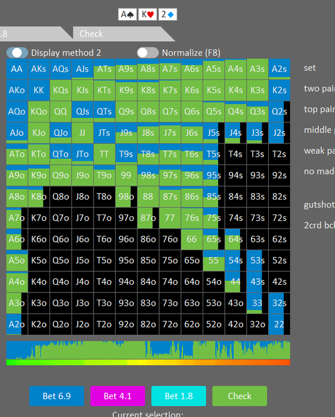Screen dimensions: 335x417
Task: Select the 54s hand cell
Action: [x=235, y=260]
